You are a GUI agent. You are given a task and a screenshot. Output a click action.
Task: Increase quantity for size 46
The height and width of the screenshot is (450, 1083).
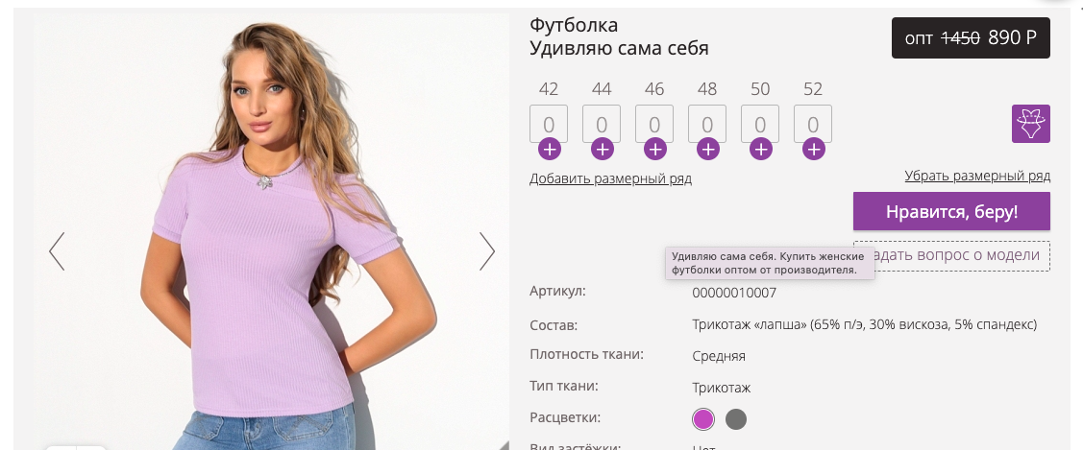click(x=654, y=149)
